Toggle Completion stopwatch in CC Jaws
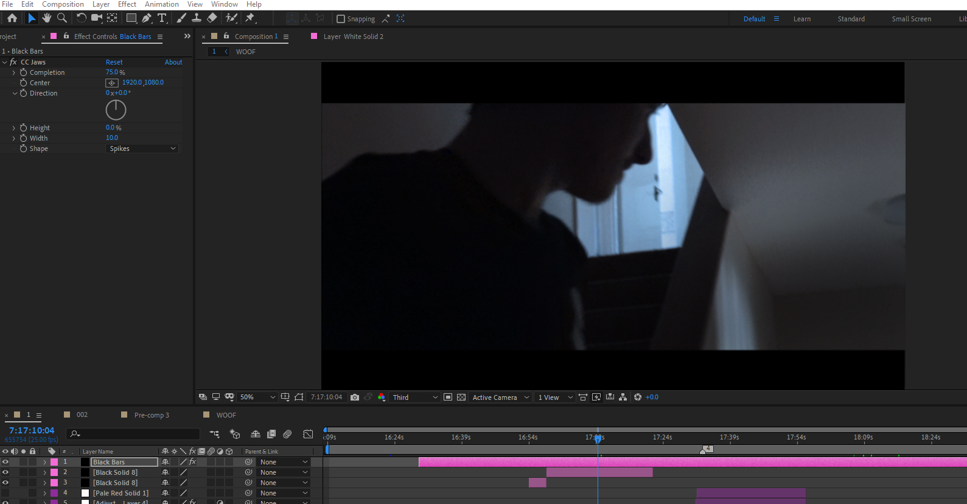The image size is (967, 504). pos(24,72)
